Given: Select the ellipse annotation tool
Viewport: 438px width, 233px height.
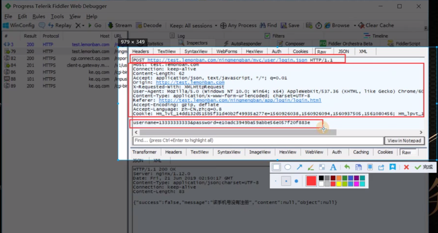Looking at the screenshot, I should click(x=288, y=167).
